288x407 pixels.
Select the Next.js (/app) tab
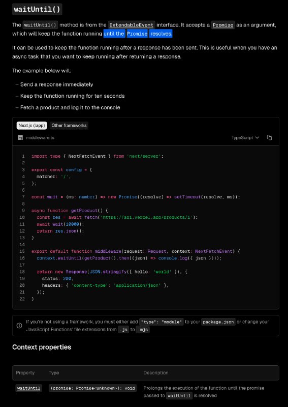click(32, 125)
